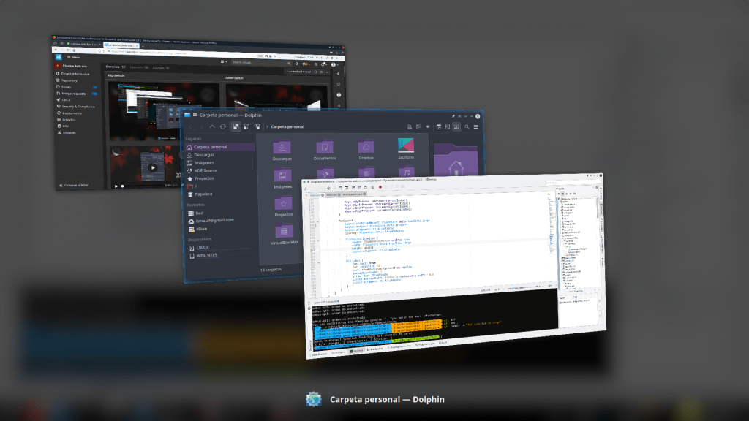Switch Dolphin to icons view mode
The image size is (749, 421).
point(237,126)
